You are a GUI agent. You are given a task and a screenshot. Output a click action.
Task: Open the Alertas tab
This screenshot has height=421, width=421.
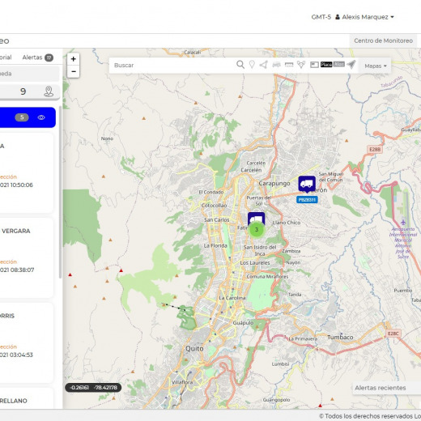(37, 57)
